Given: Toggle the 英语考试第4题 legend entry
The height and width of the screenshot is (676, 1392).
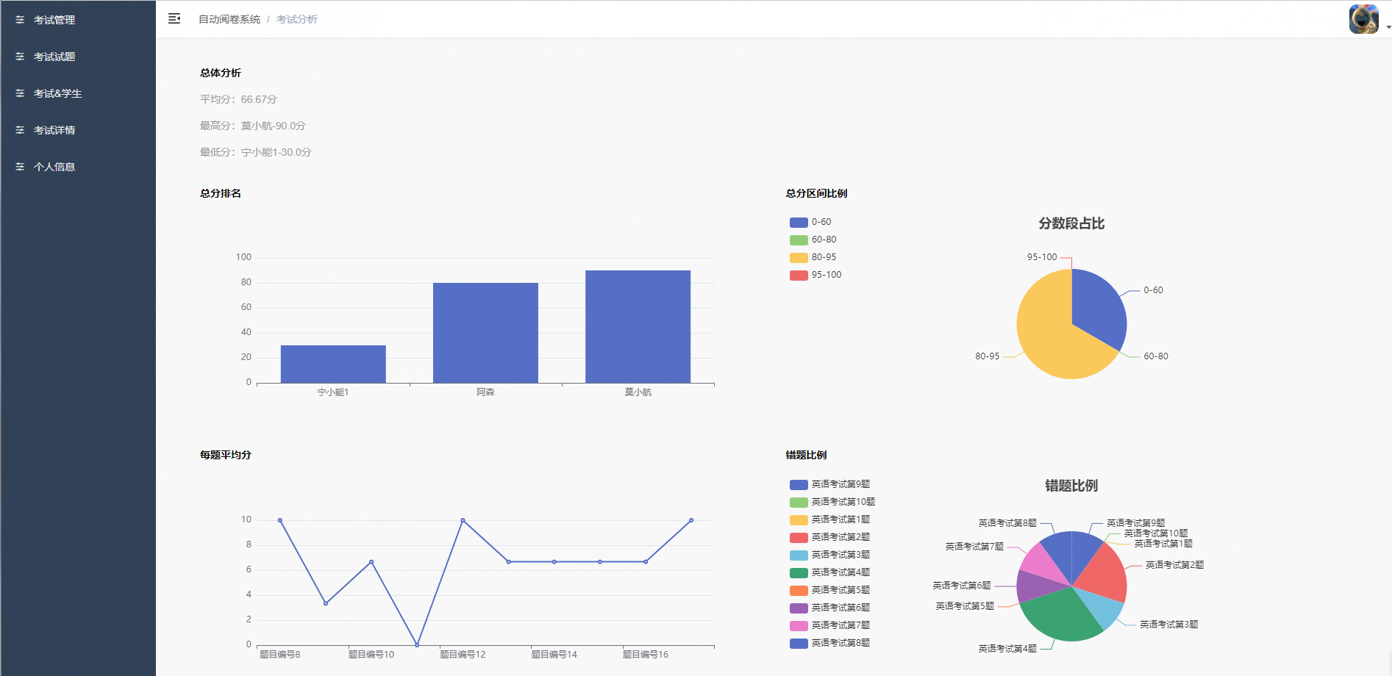Looking at the screenshot, I should click(840, 572).
